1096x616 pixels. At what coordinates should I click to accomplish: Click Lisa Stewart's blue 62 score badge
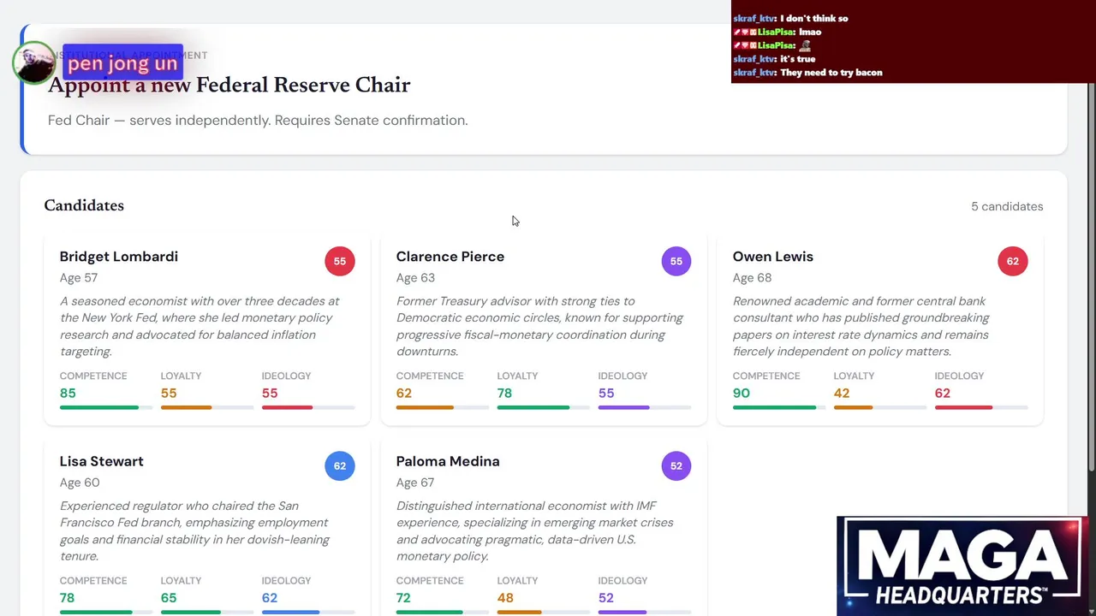(x=340, y=465)
